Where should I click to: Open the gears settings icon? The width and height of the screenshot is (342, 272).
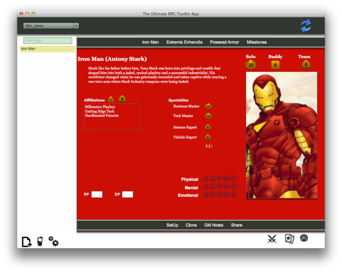(53, 241)
